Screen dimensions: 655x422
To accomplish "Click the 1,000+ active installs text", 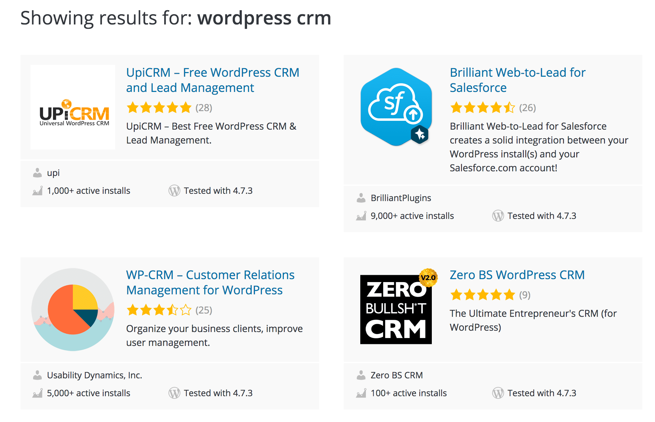I will pyautogui.click(x=88, y=191).
